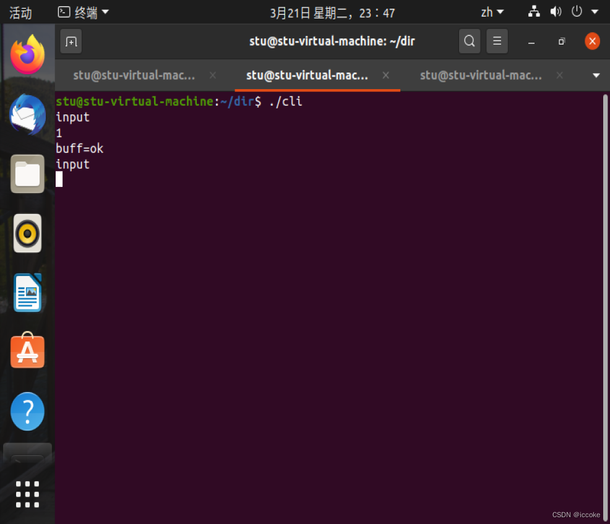Open the terminal search

tap(469, 41)
